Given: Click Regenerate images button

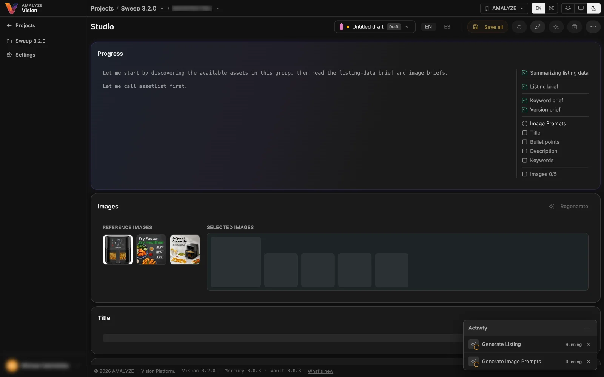Looking at the screenshot, I should click(569, 207).
